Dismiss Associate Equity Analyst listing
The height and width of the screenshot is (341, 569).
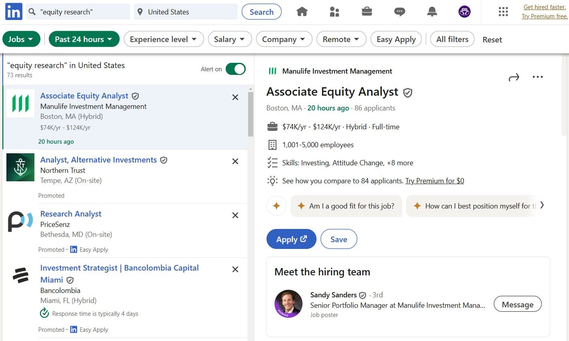[x=235, y=97]
